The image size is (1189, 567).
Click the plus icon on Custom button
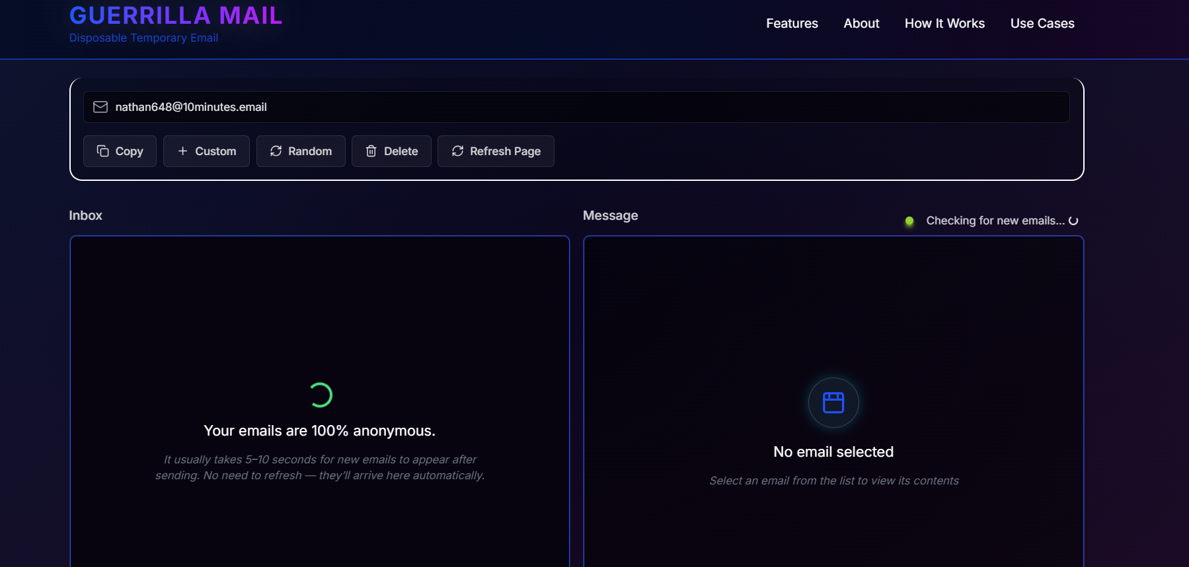(x=182, y=151)
